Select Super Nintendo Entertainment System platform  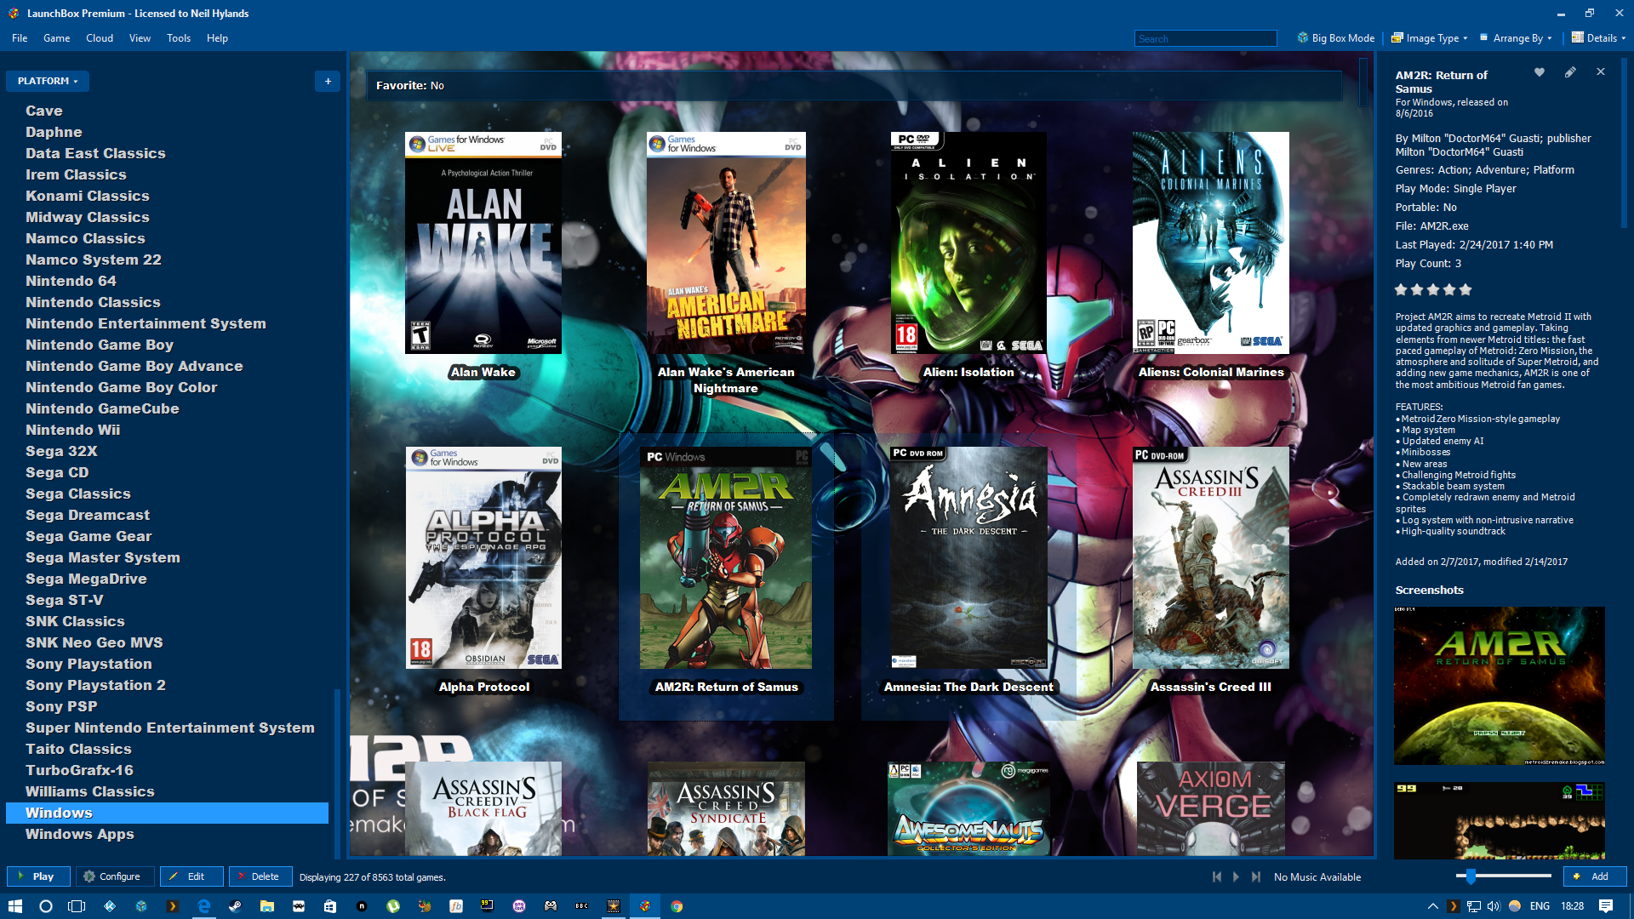coord(170,728)
